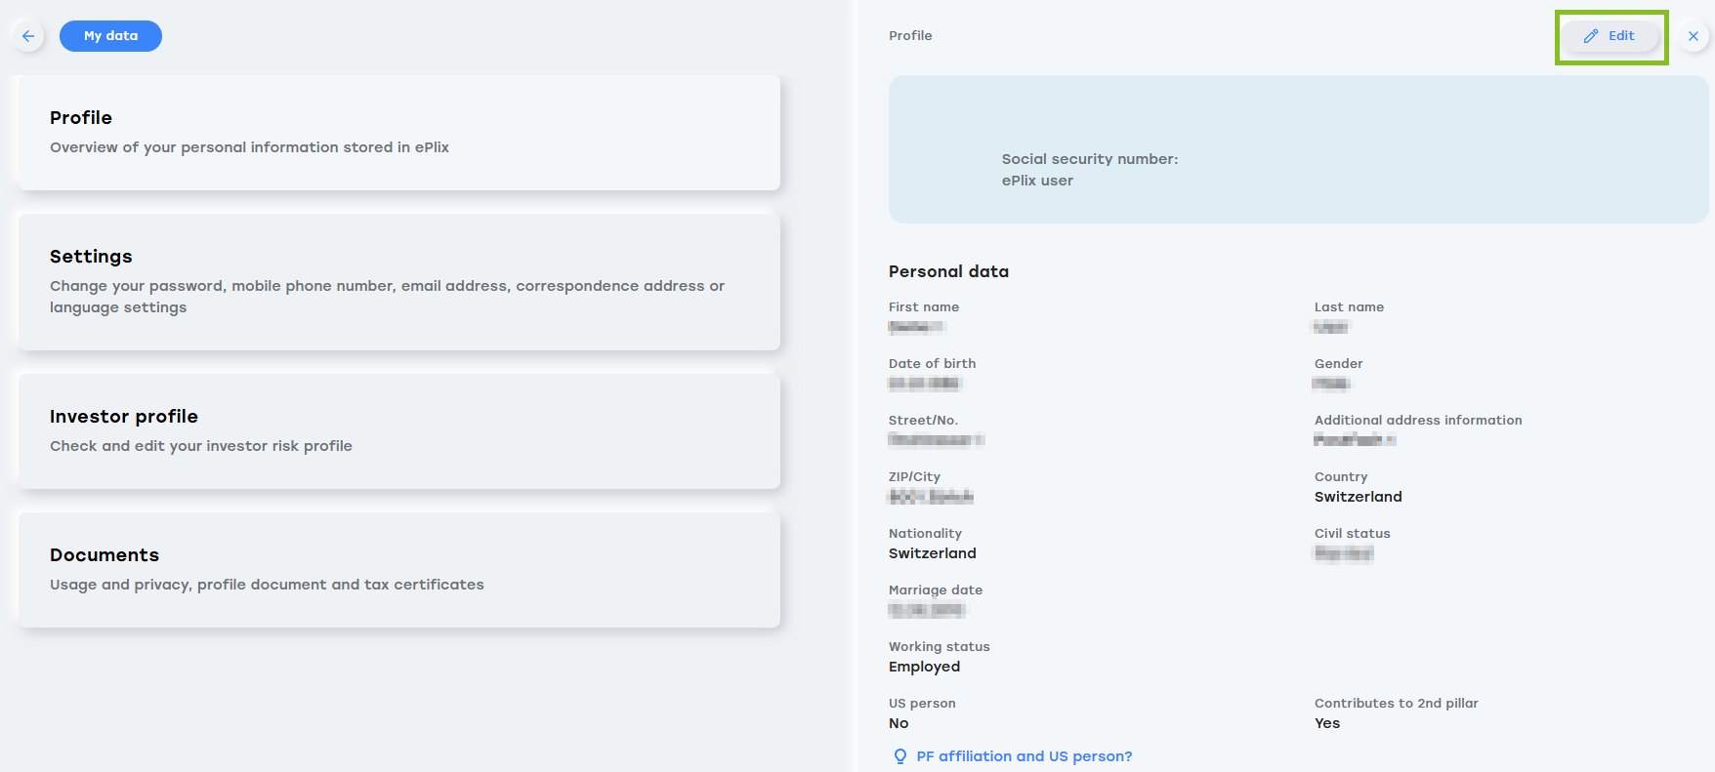Click the lightbulb icon near PF affiliation
The image size is (1715, 772).
(900, 756)
